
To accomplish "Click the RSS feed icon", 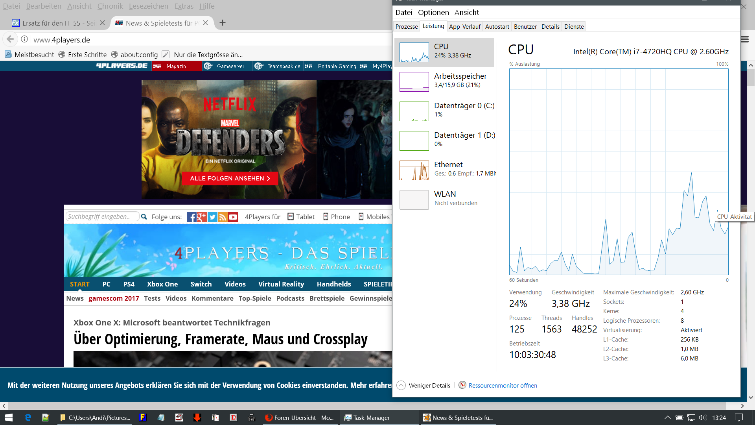I will 223,217.
